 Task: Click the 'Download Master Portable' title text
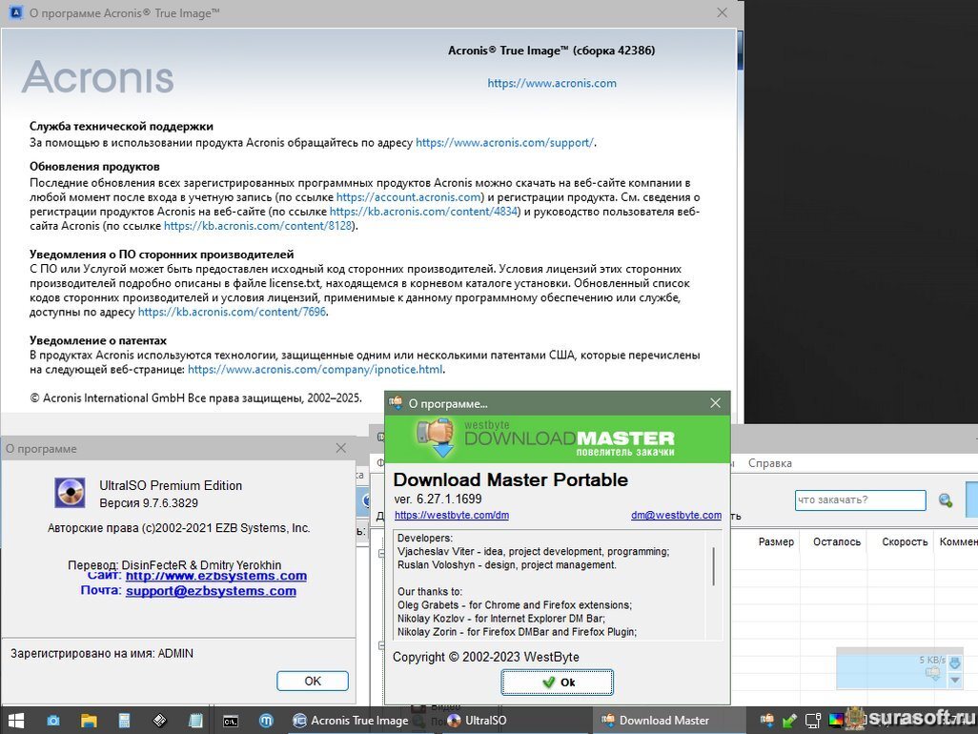(x=510, y=479)
